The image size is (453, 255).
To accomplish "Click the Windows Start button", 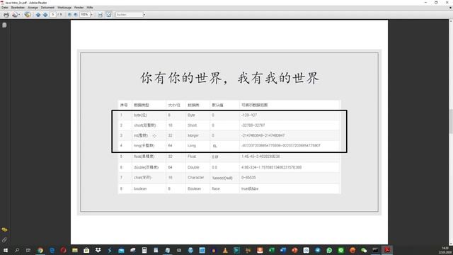I will (5, 250).
